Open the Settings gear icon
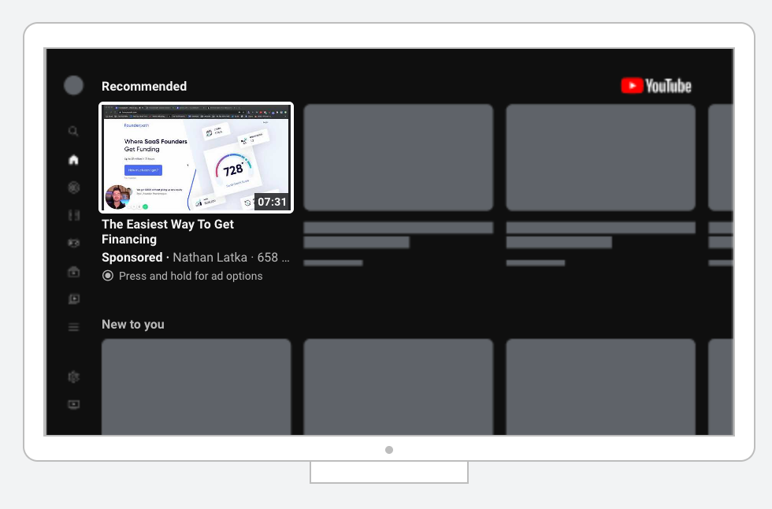The image size is (772, 509). pos(73,377)
